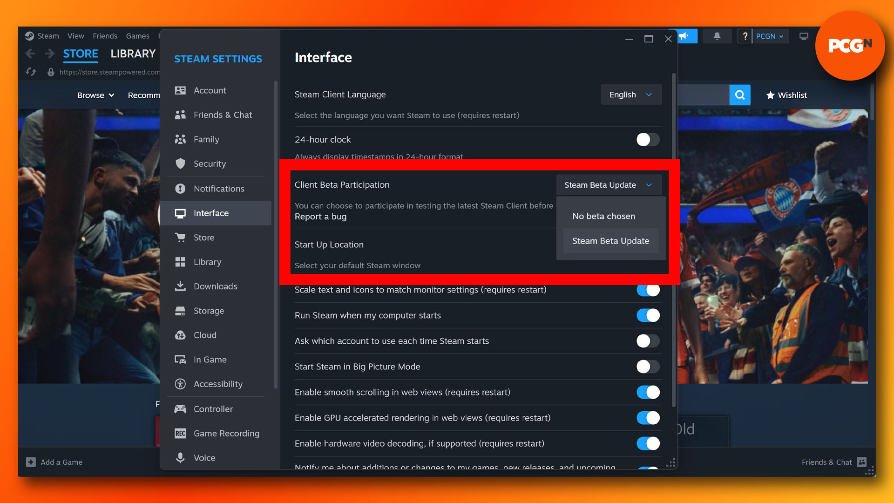Select the Cloud settings icon
Image resolution: width=894 pixels, height=503 pixels.
coord(180,335)
